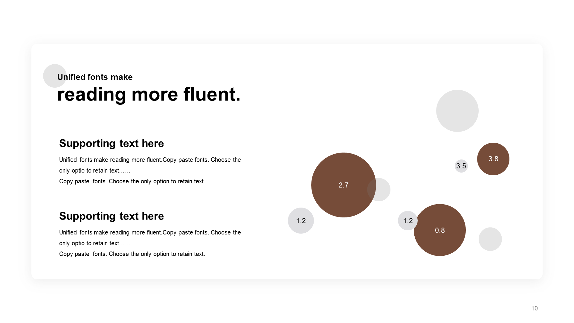Click the slide number 10

pos(535,308)
